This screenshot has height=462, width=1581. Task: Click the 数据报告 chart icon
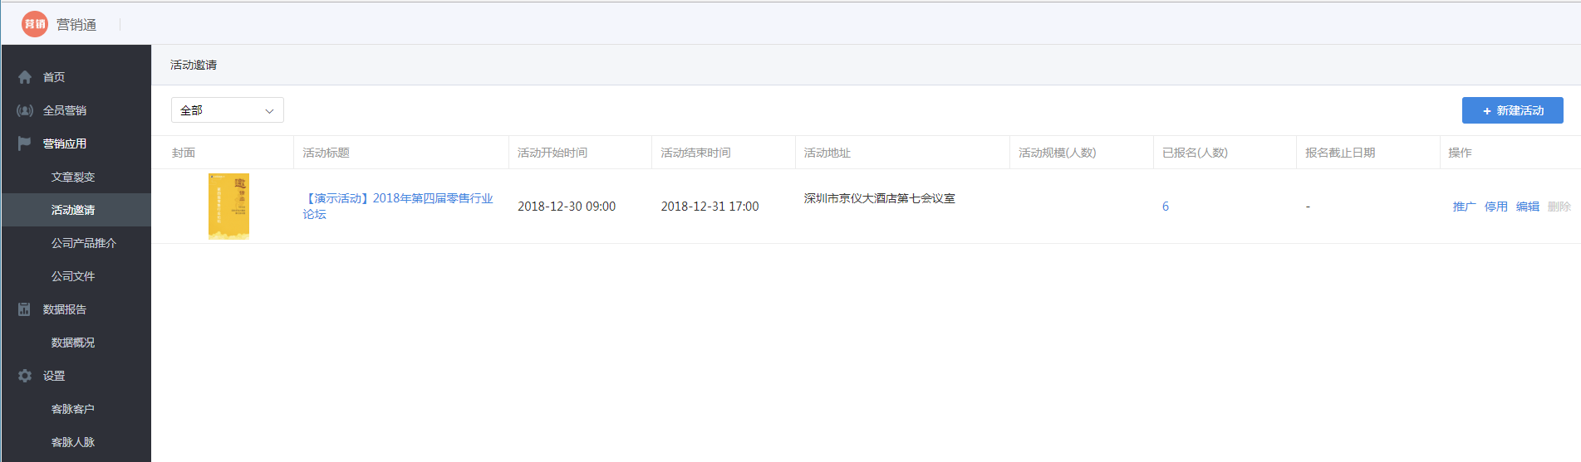pos(25,309)
